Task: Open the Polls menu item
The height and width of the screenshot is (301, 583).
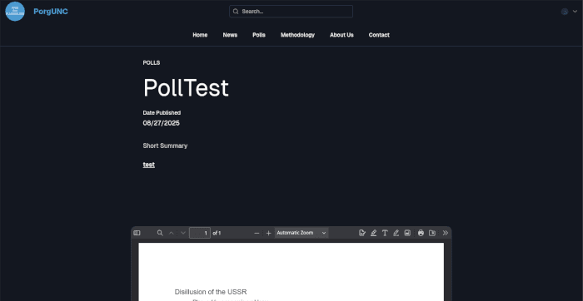Action: [259, 35]
